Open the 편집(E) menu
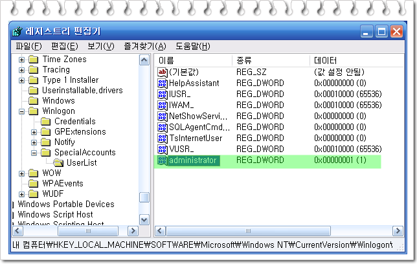 (65, 46)
